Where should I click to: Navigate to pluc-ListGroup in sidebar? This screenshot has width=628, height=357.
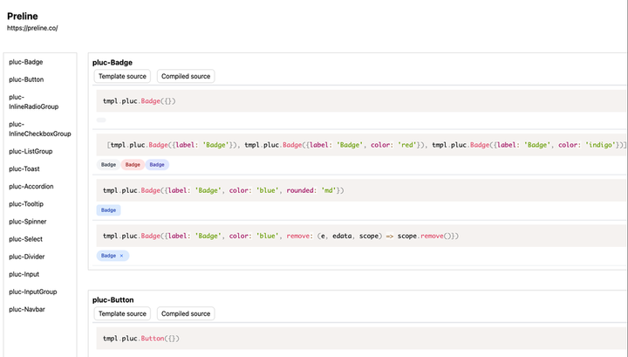(31, 151)
